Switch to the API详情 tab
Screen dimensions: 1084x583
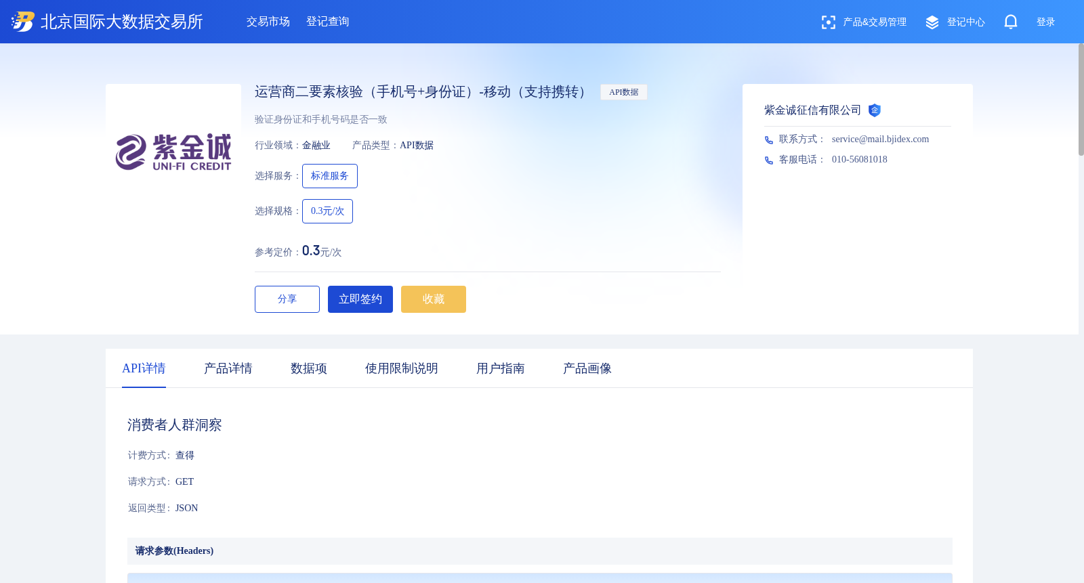[x=144, y=368]
